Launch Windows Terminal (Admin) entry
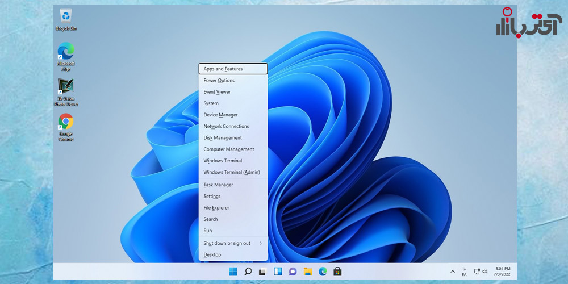This screenshot has width=568, height=284. pos(233,172)
